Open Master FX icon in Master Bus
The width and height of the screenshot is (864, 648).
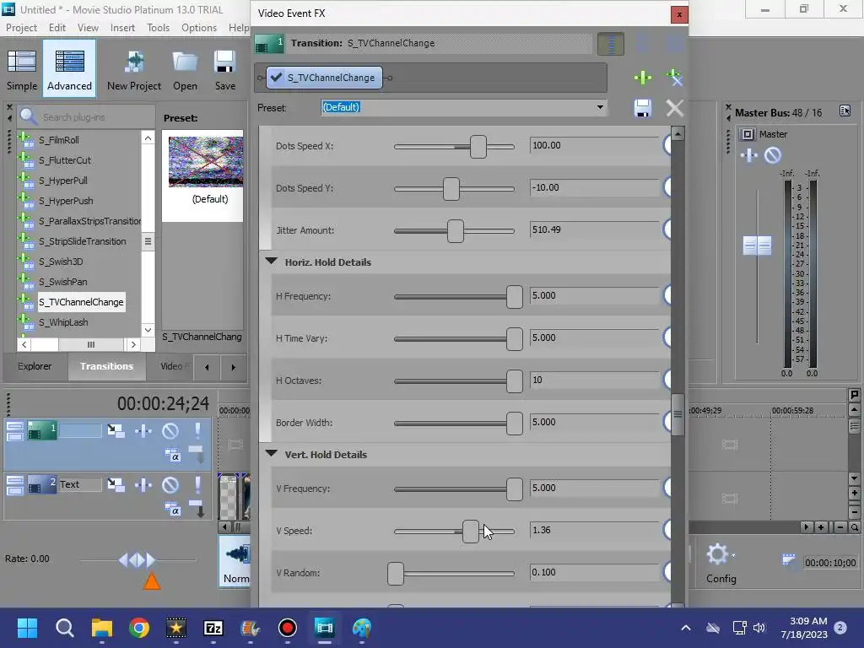click(x=749, y=156)
